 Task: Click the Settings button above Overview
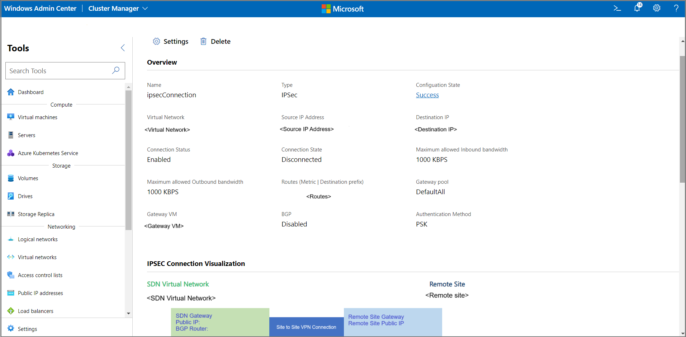pyautogui.click(x=171, y=42)
